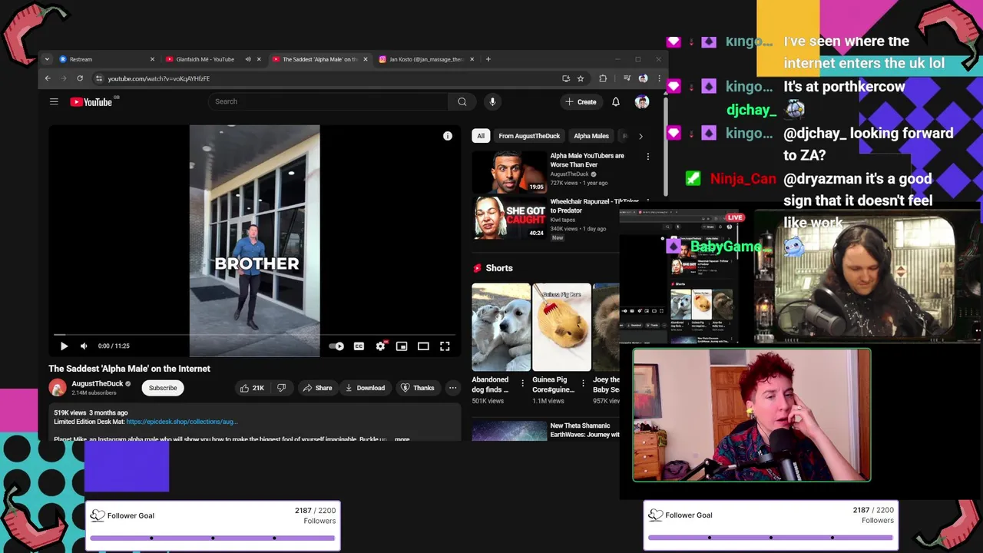The height and width of the screenshot is (553, 983).
Task: Enable the miniplayer mode
Action: (x=402, y=346)
